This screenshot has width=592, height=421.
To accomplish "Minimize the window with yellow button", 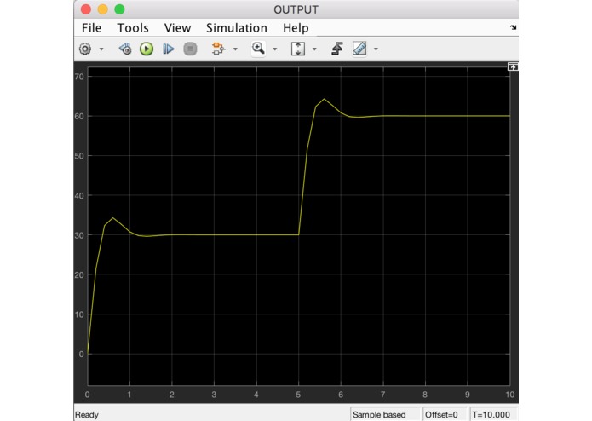I will pos(103,9).
